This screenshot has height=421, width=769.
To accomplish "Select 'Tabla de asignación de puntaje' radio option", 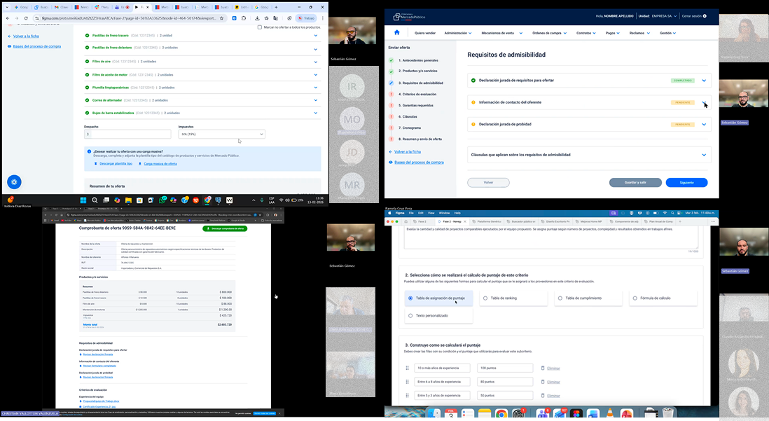I will pyautogui.click(x=410, y=298).
